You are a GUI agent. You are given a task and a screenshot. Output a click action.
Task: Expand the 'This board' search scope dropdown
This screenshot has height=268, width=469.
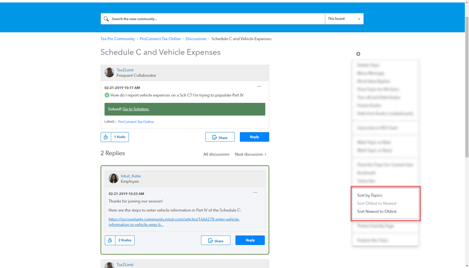(344, 19)
